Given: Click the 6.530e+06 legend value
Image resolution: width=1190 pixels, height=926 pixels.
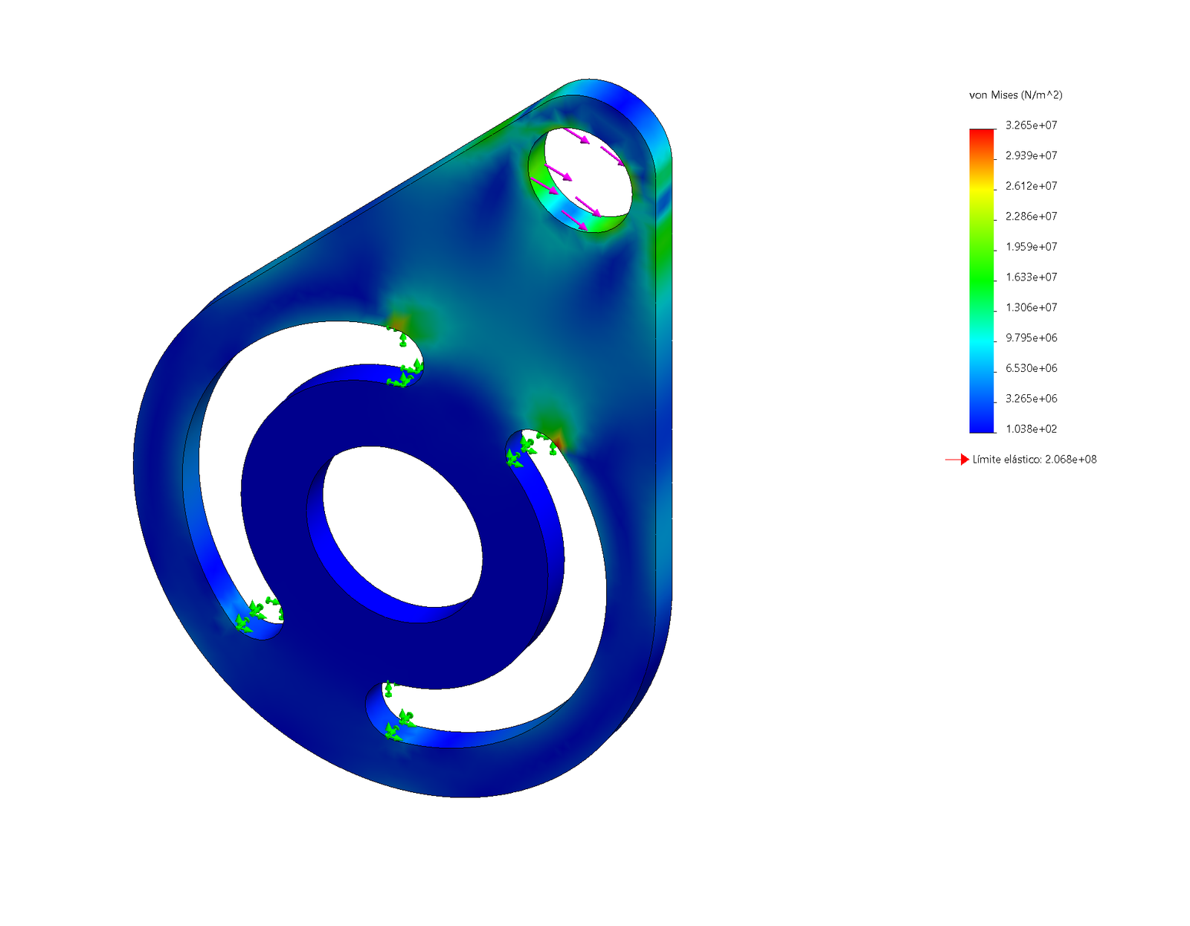Looking at the screenshot, I should (1031, 368).
